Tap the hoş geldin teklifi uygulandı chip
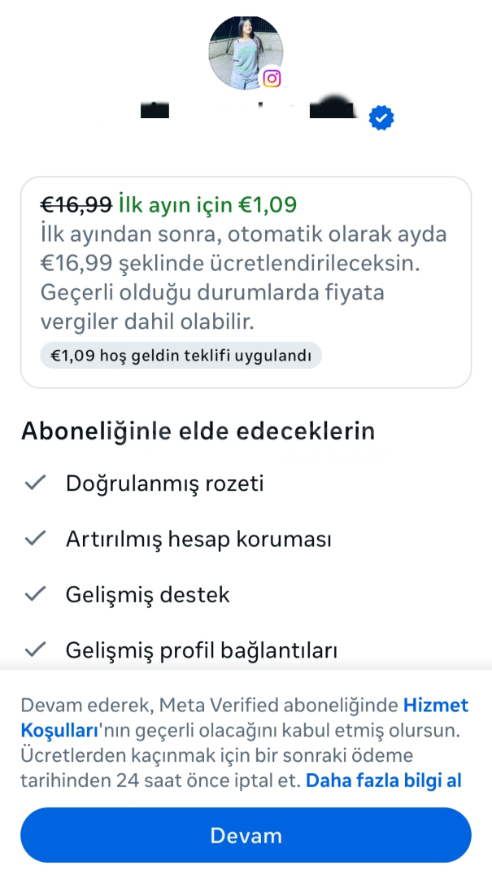The width and height of the screenshot is (492, 879). pos(181,356)
